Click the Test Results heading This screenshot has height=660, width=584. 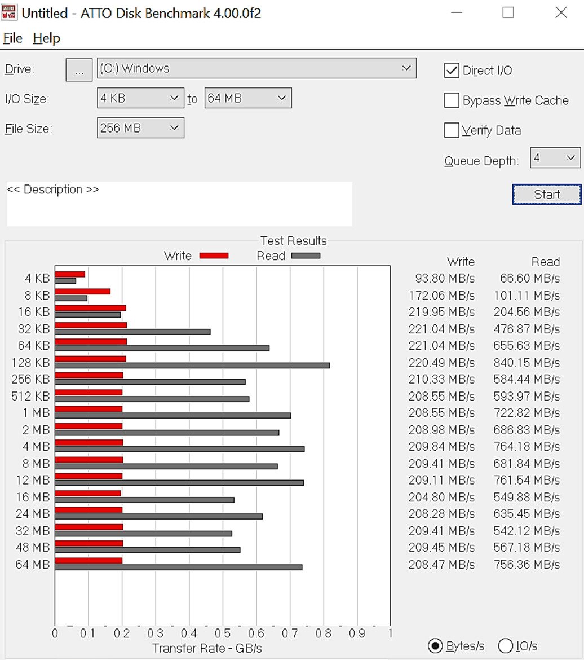click(293, 241)
